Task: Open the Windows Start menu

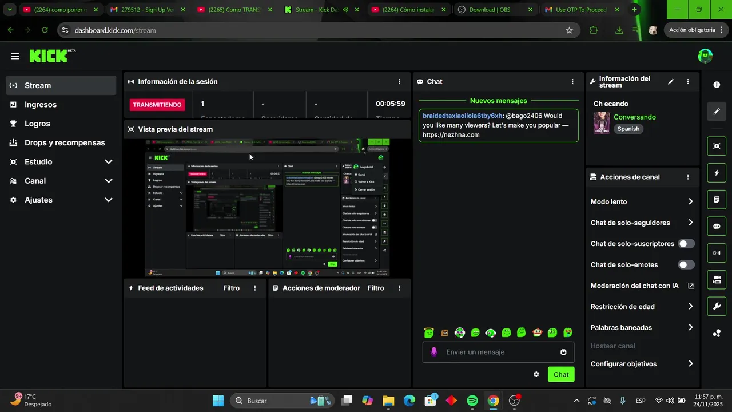Action: pyautogui.click(x=218, y=401)
